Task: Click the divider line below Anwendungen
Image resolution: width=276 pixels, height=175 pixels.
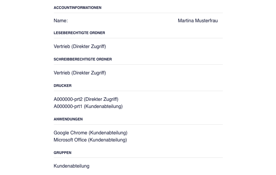Action: 138,125
